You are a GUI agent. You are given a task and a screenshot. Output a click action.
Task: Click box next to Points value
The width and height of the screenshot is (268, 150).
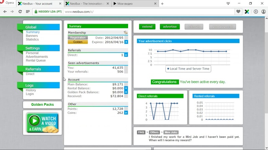point(126,109)
